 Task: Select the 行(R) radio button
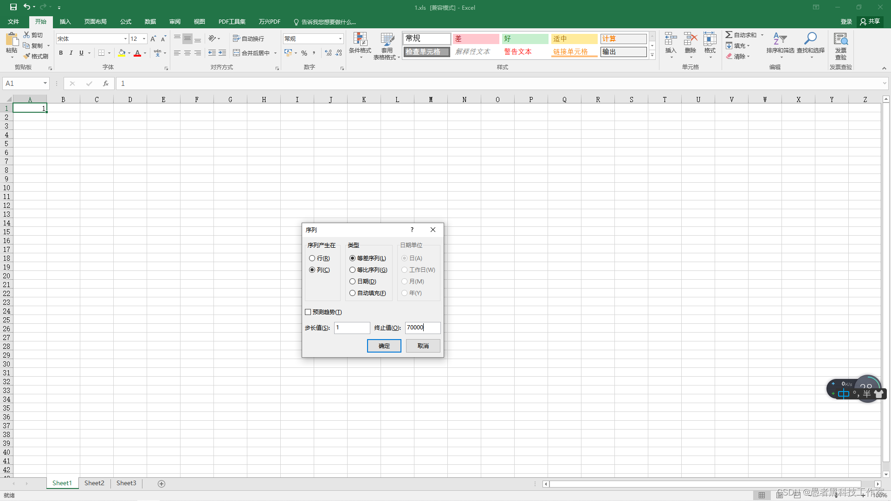[312, 257]
